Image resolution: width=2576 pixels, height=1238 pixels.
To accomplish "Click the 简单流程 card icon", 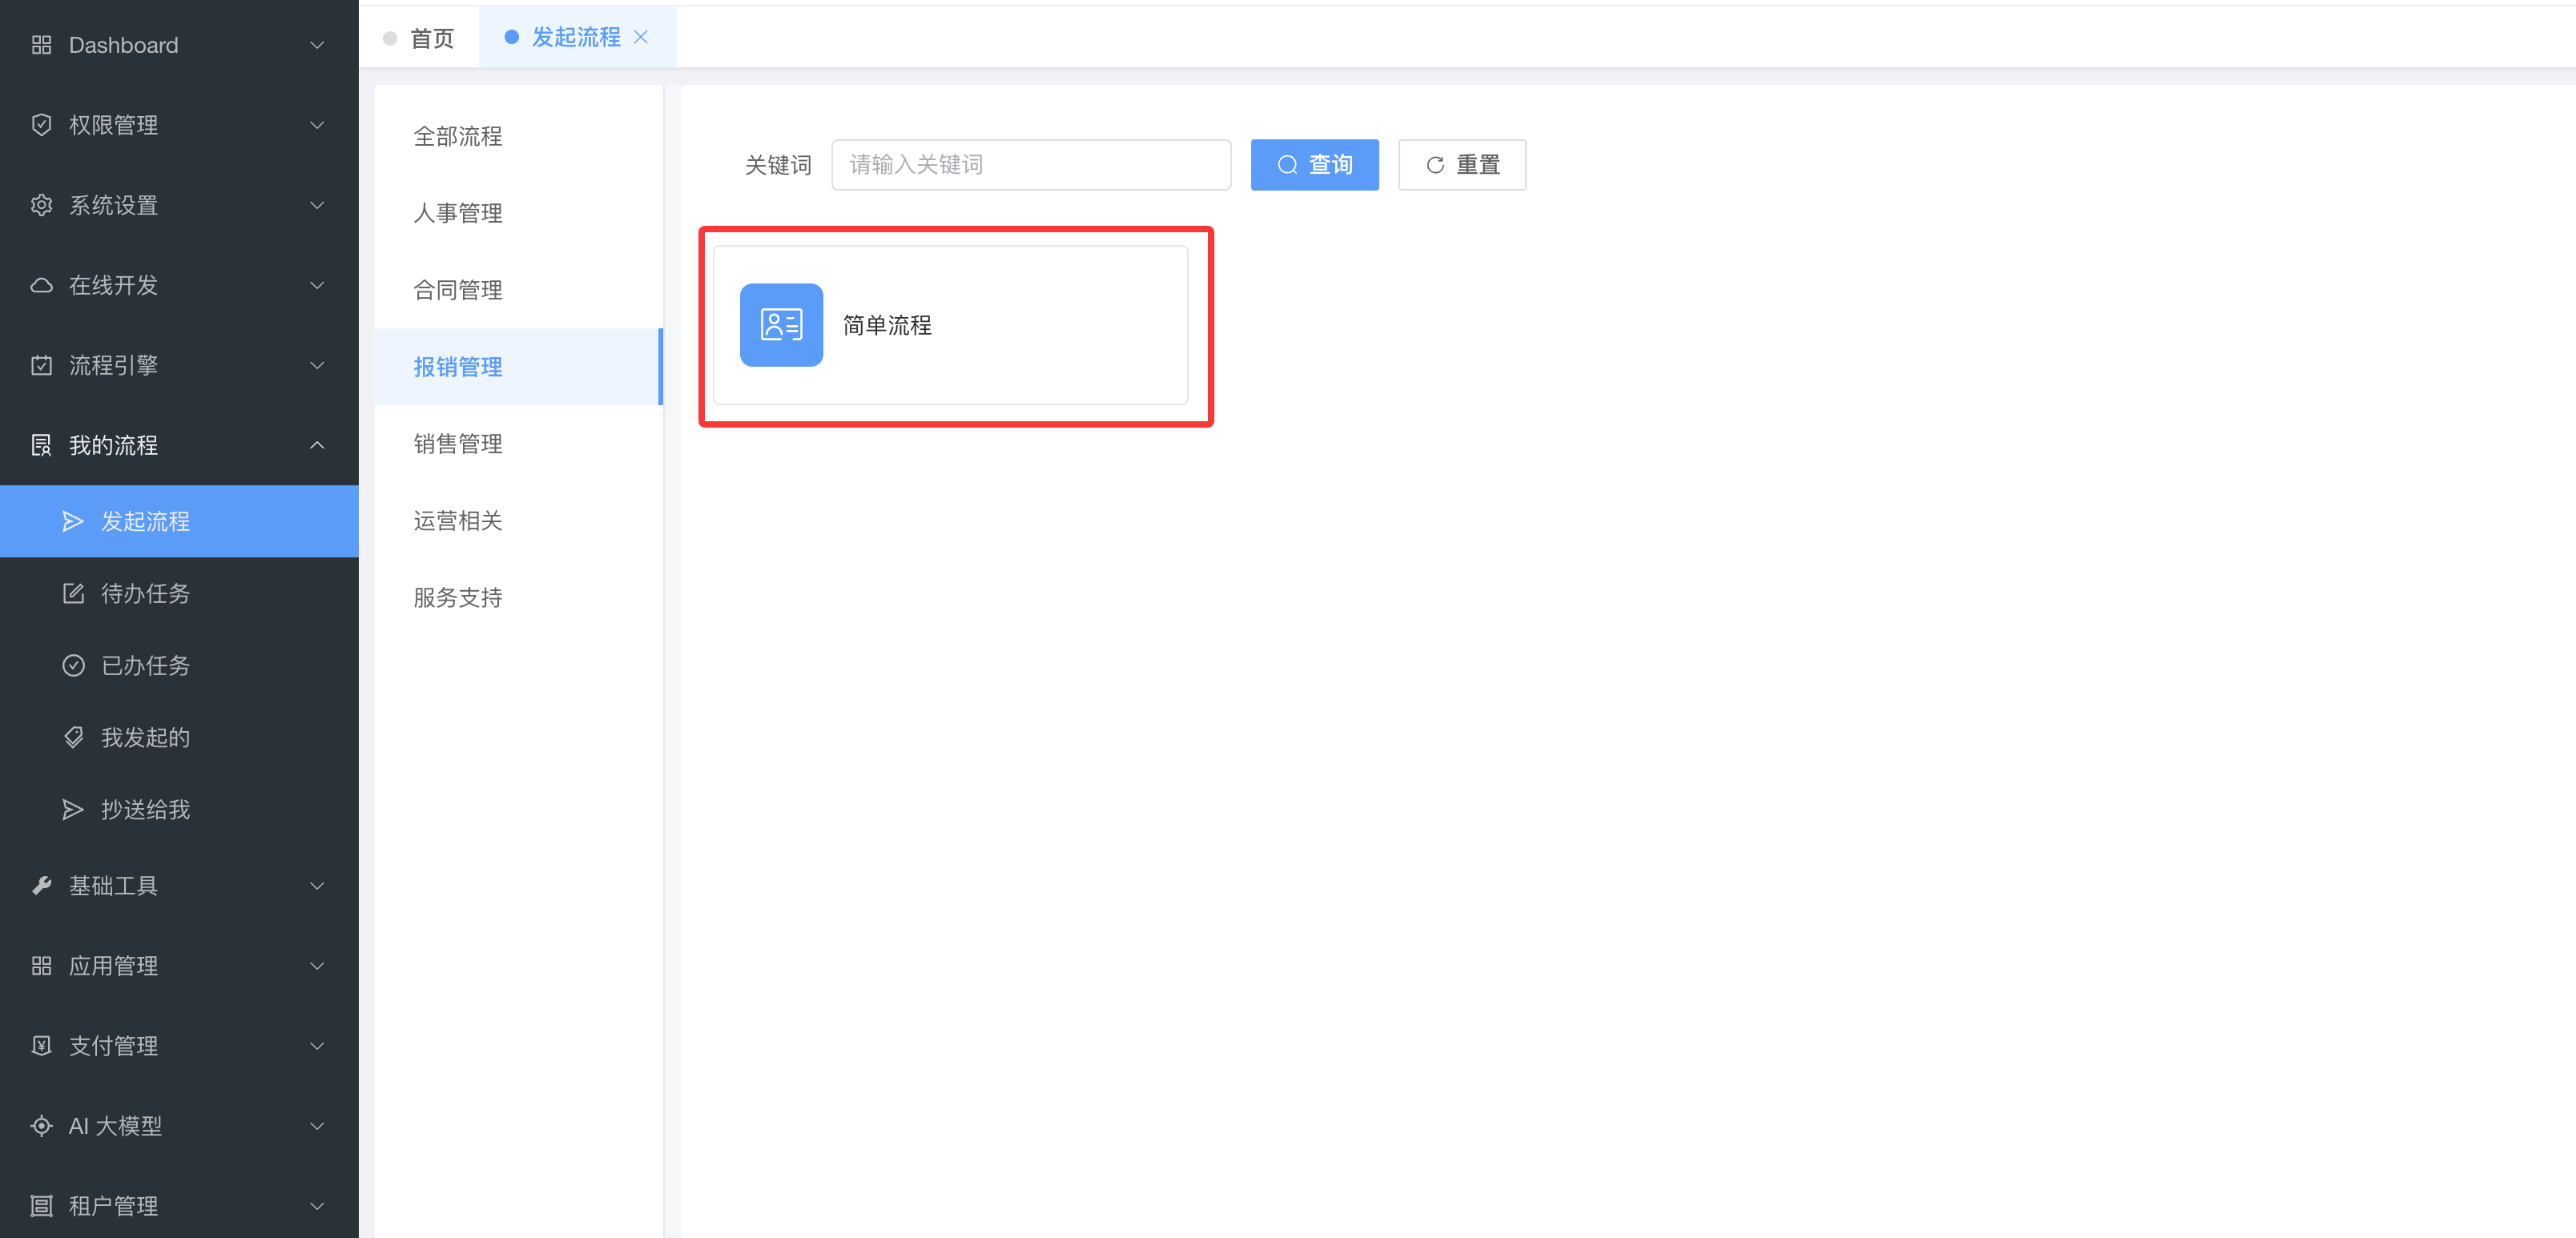I will pos(781,325).
